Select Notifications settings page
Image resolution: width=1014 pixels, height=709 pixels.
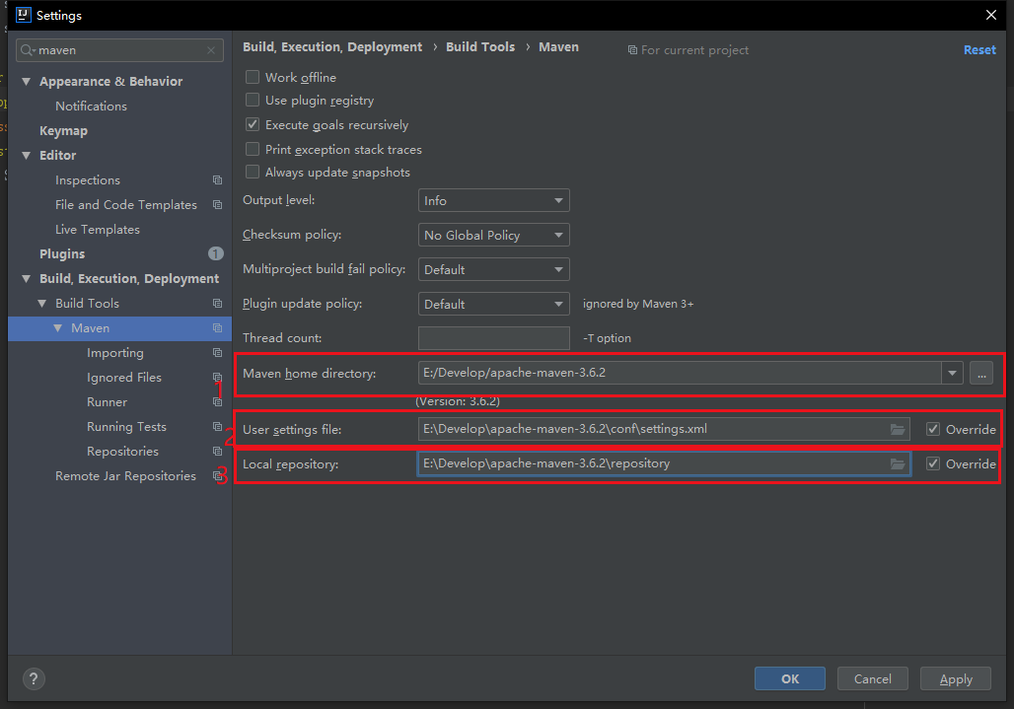pos(91,106)
